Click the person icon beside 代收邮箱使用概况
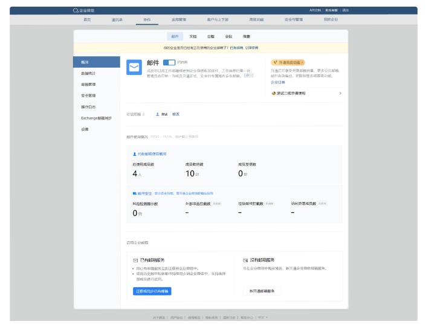429x327 pixels. point(134,154)
